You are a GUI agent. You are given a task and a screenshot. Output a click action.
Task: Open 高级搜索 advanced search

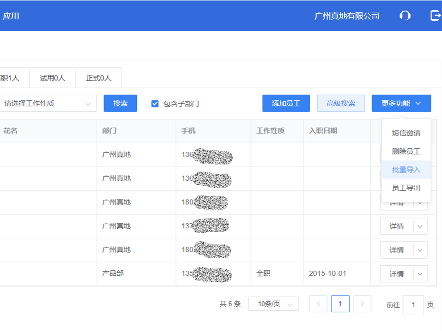tap(341, 103)
